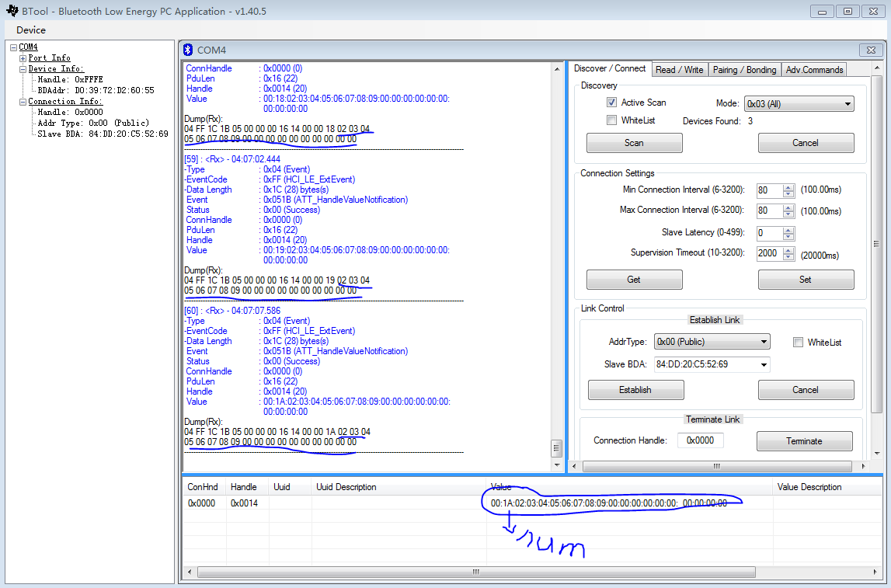Collapse the Device Info tree node
Image resolution: width=891 pixels, height=588 pixels.
(x=23, y=68)
